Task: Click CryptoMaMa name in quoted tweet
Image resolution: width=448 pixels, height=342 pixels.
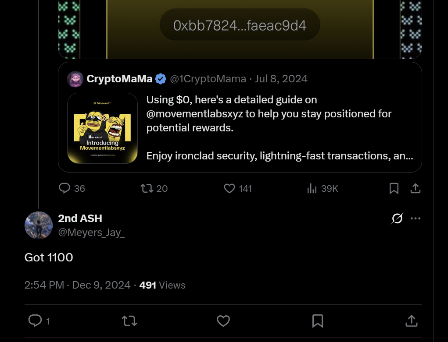Action: point(119,79)
